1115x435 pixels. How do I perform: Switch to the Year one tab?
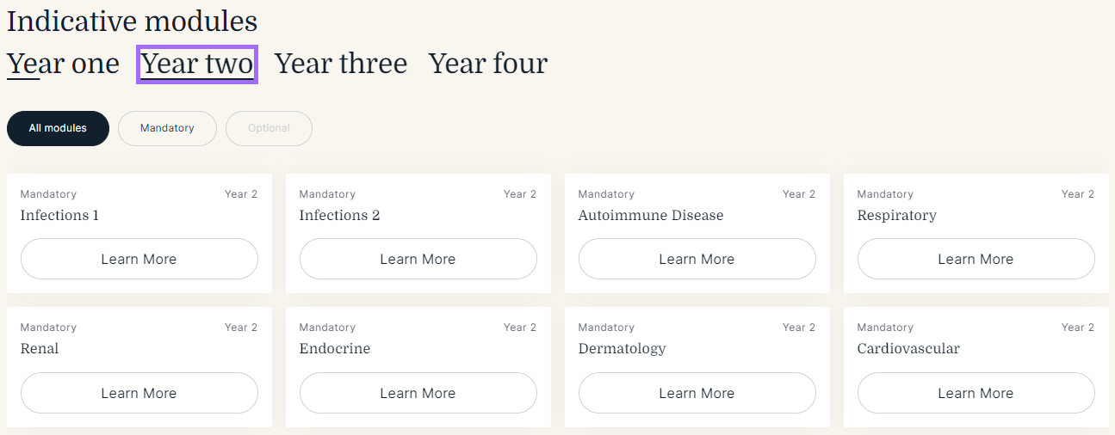click(63, 64)
